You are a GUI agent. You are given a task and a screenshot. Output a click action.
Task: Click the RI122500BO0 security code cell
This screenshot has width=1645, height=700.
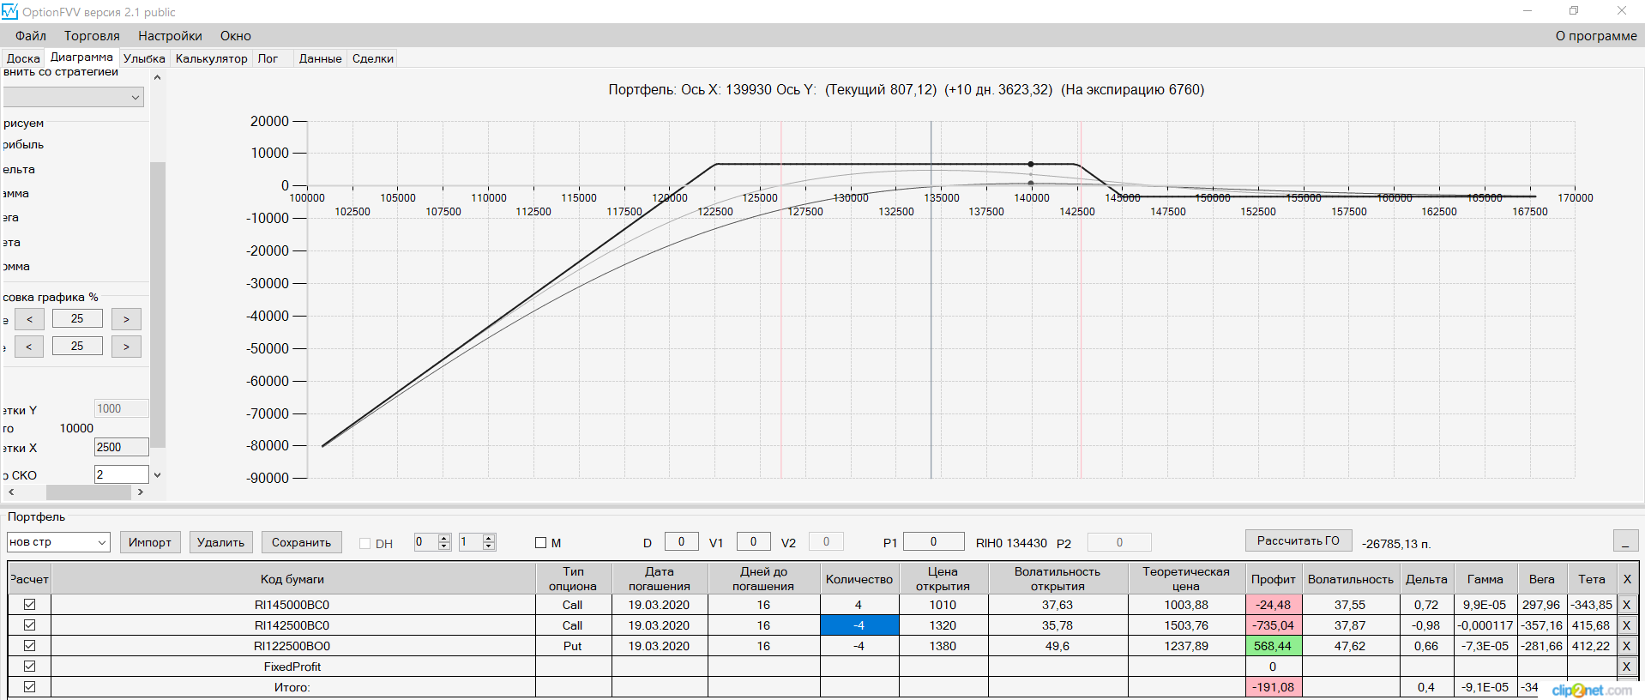(x=292, y=646)
